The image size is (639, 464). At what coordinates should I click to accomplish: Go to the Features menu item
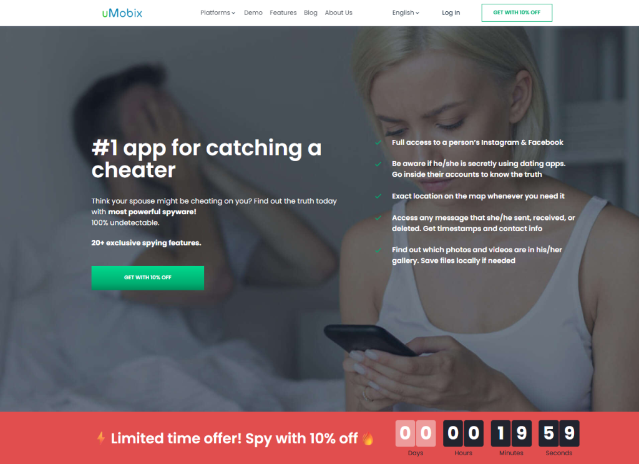coord(283,12)
